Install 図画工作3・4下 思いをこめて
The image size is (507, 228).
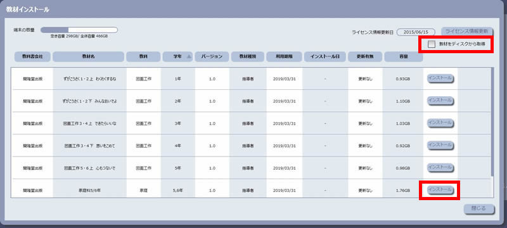pyautogui.click(x=440, y=145)
